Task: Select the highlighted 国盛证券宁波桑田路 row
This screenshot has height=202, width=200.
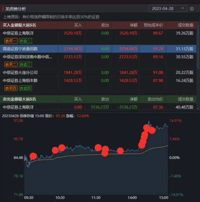Action: point(98,49)
